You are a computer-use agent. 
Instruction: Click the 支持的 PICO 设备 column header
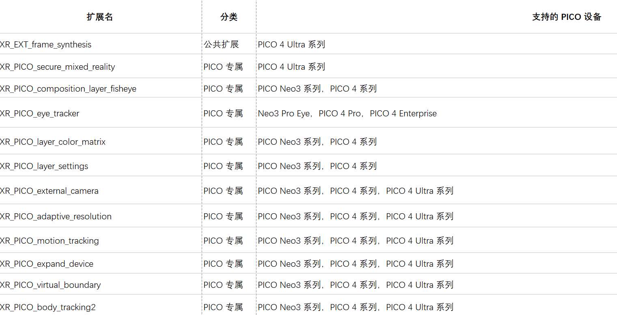tap(566, 17)
